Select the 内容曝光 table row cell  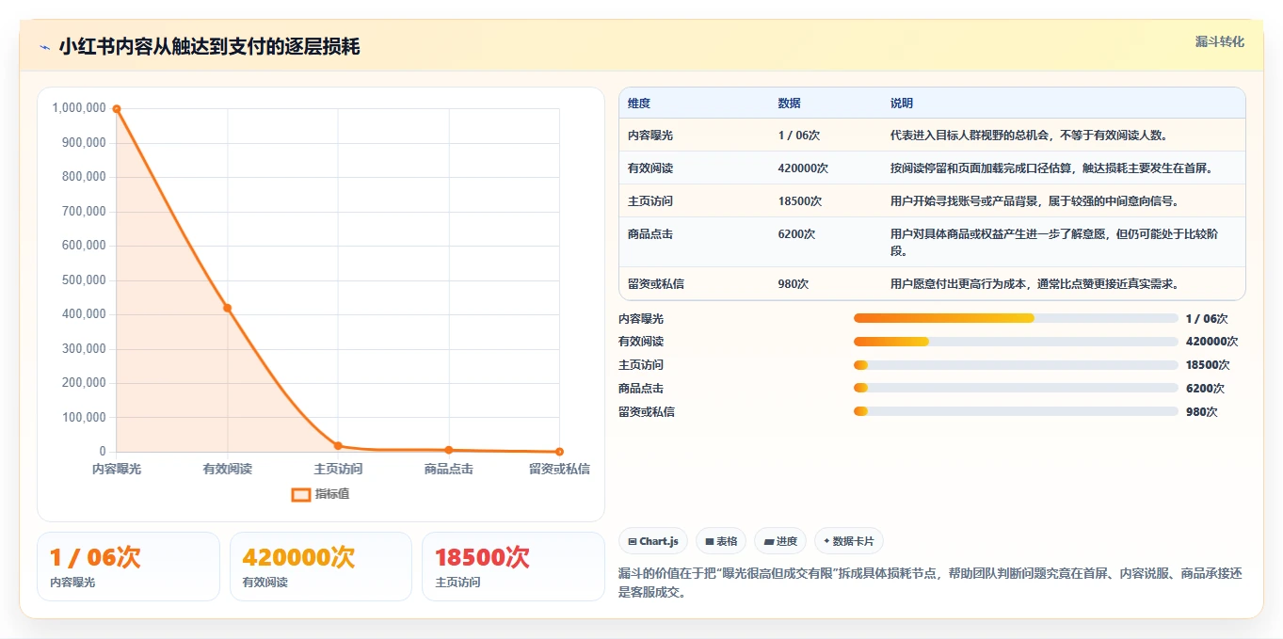coord(650,136)
